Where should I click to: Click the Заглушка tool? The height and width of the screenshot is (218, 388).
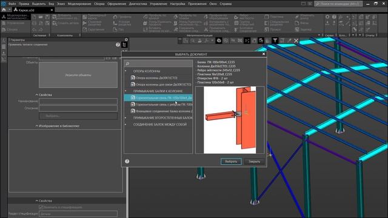click(303, 30)
